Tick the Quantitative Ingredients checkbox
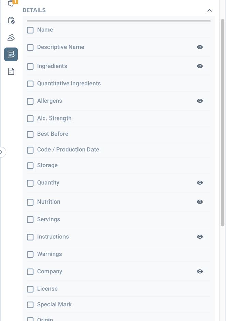Image resolution: width=226 pixels, height=321 pixels. point(30,84)
